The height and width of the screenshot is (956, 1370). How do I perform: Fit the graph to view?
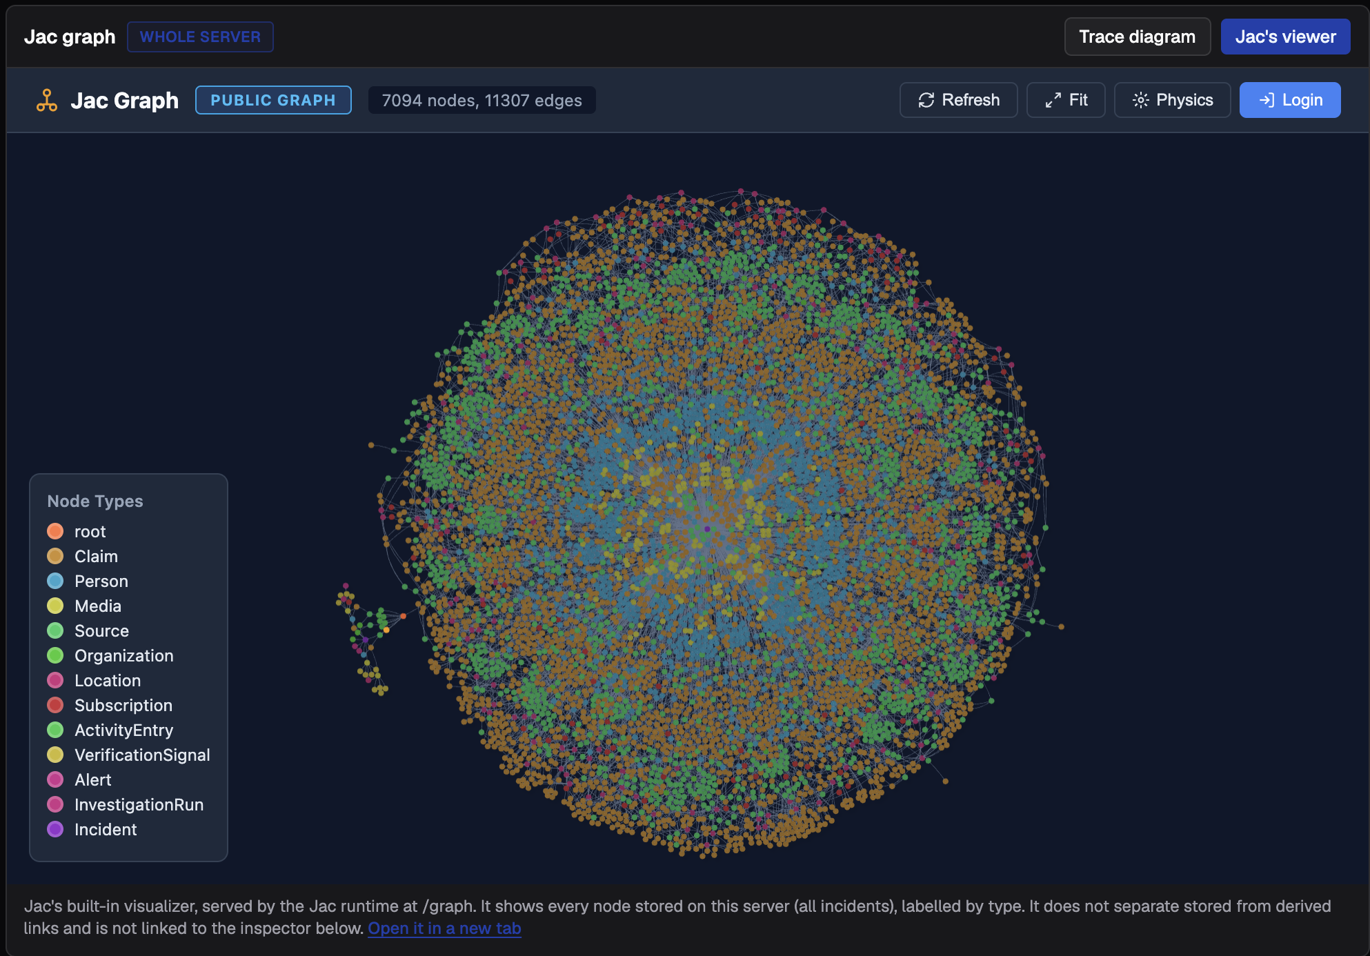(1066, 100)
